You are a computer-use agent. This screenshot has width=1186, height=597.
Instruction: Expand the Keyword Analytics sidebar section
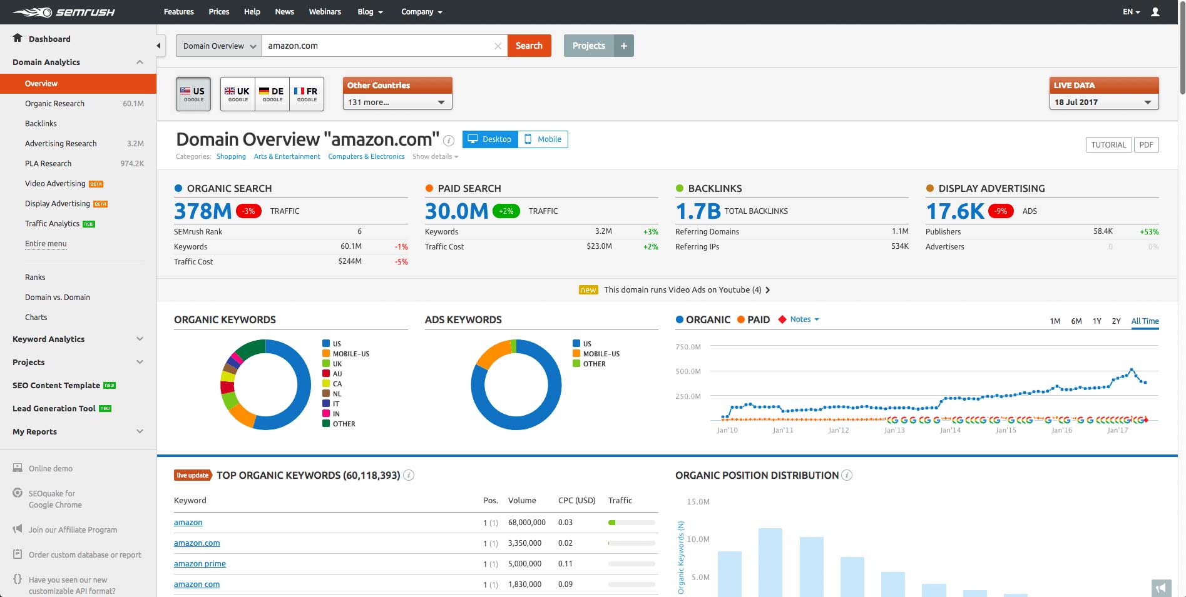coord(140,339)
